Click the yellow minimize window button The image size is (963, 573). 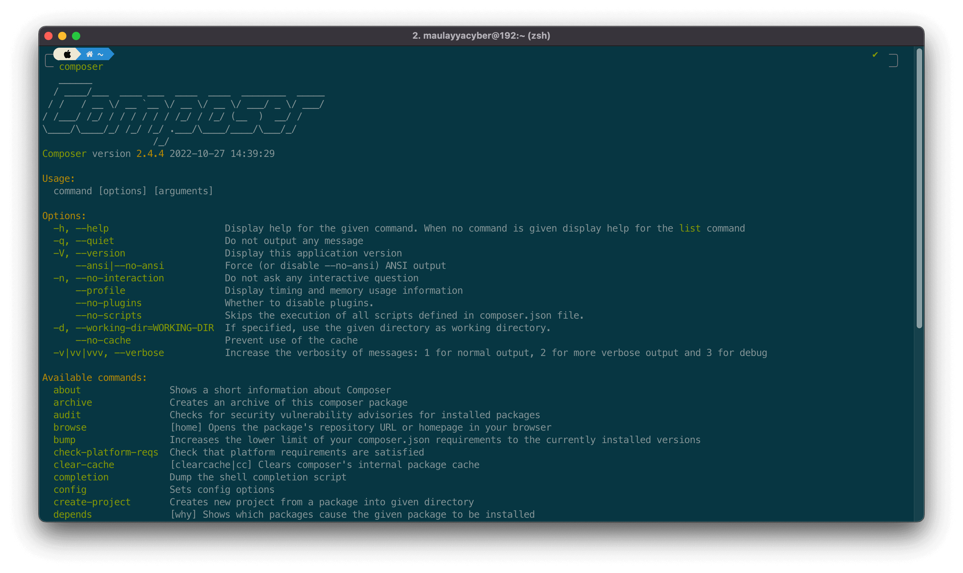[62, 36]
